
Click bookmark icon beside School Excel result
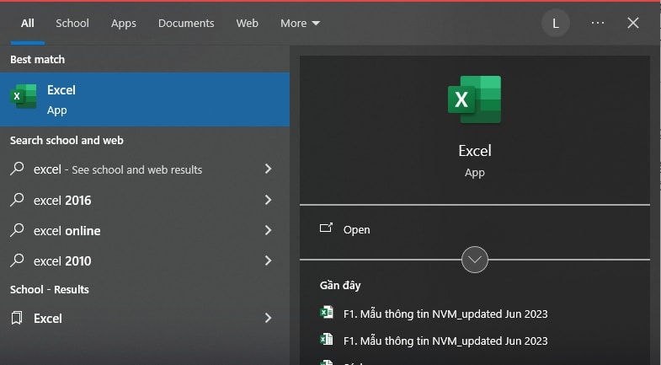pyautogui.click(x=17, y=318)
